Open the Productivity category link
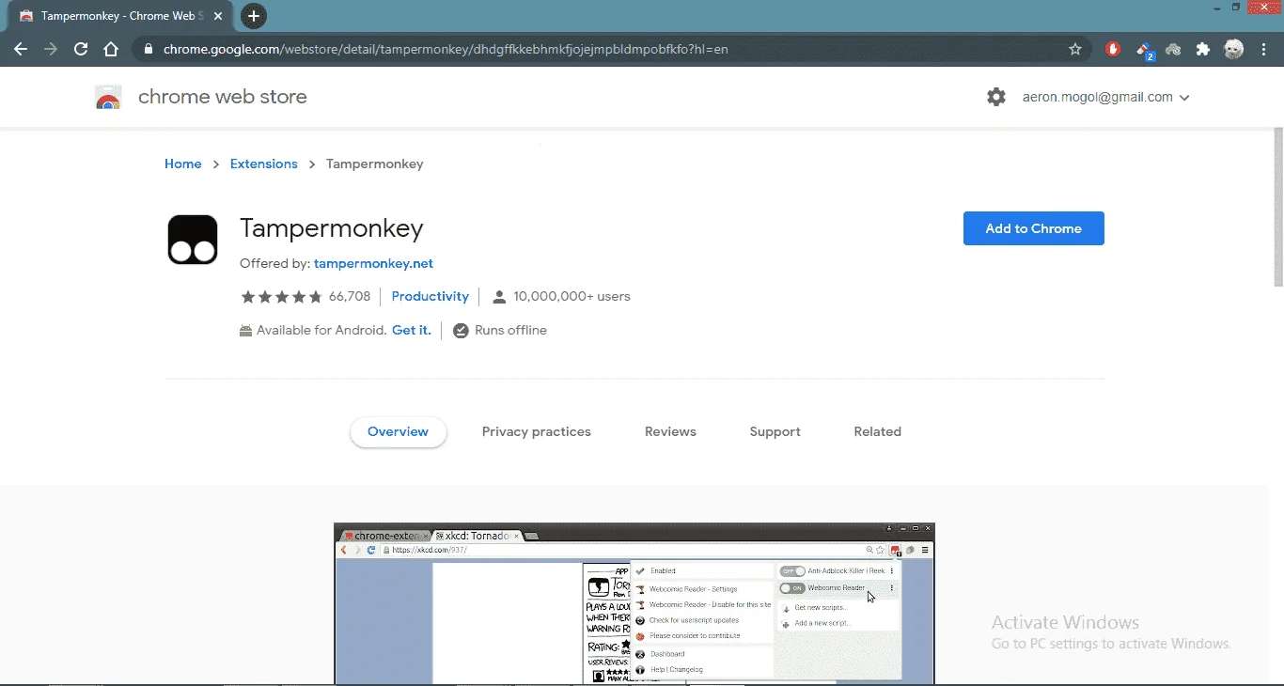1284x686 pixels. [431, 297]
